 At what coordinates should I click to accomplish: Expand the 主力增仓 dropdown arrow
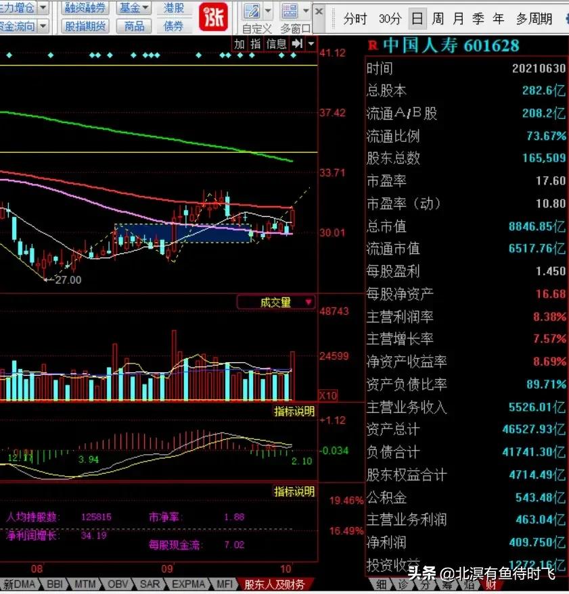point(43,7)
